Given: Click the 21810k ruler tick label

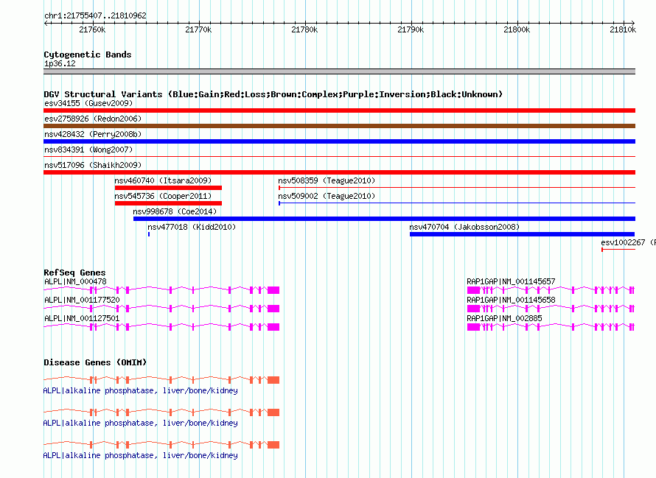Looking at the screenshot, I should (623, 29).
